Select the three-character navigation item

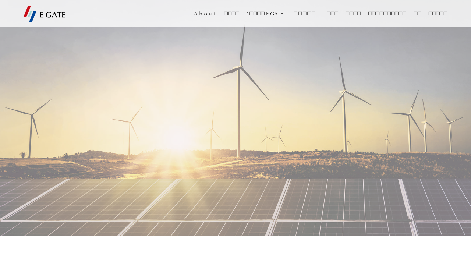pos(332,14)
